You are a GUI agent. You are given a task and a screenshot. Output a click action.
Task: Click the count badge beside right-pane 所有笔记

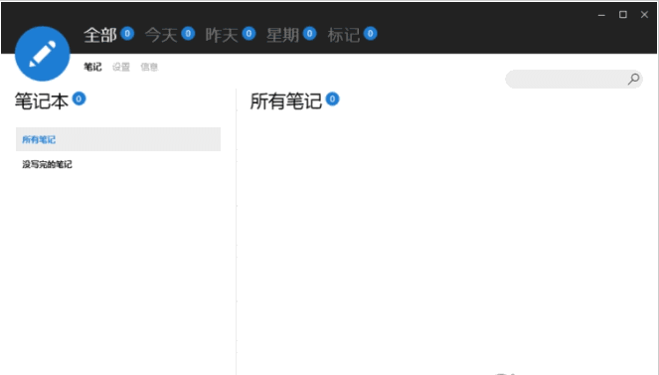[x=332, y=98]
